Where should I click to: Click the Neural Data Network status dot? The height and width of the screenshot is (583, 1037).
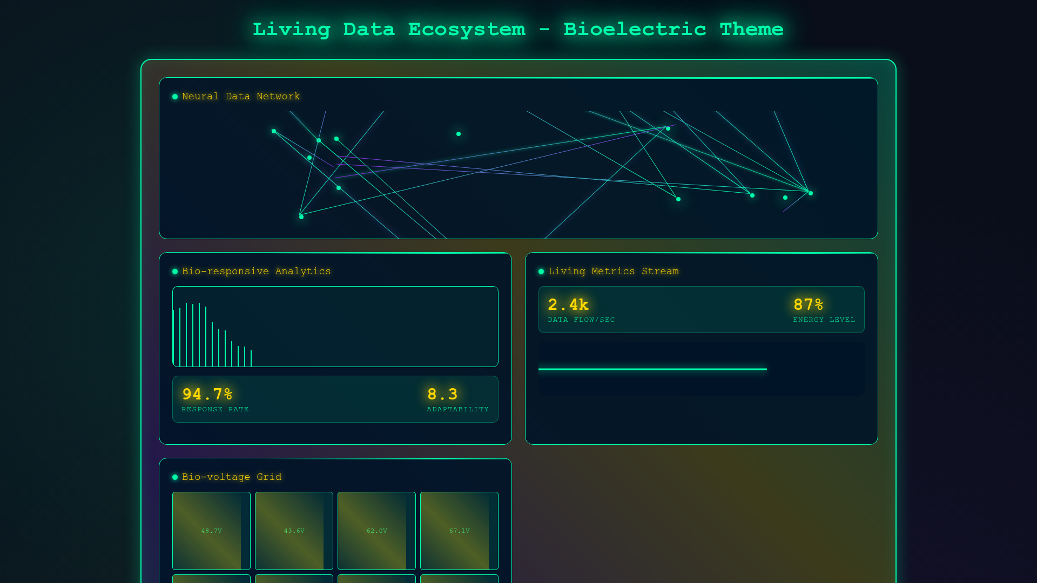pos(175,97)
